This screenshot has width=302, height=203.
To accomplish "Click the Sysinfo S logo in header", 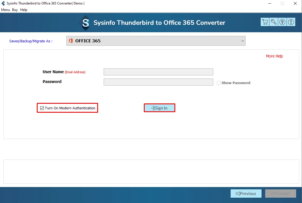I will point(85,23).
